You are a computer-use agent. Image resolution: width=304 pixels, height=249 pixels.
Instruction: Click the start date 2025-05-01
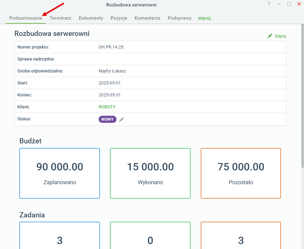109,83
